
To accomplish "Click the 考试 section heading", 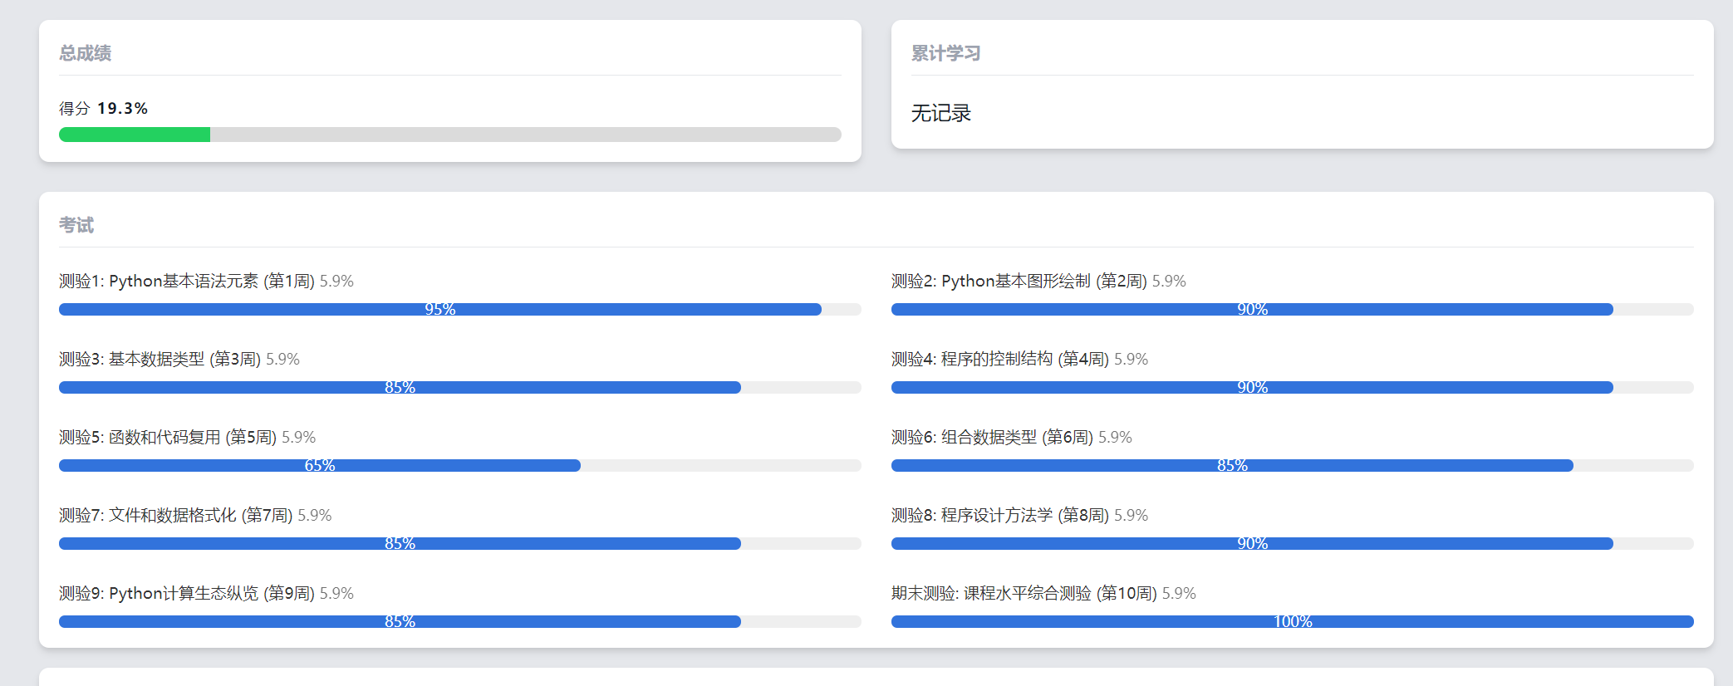I will coord(76,225).
